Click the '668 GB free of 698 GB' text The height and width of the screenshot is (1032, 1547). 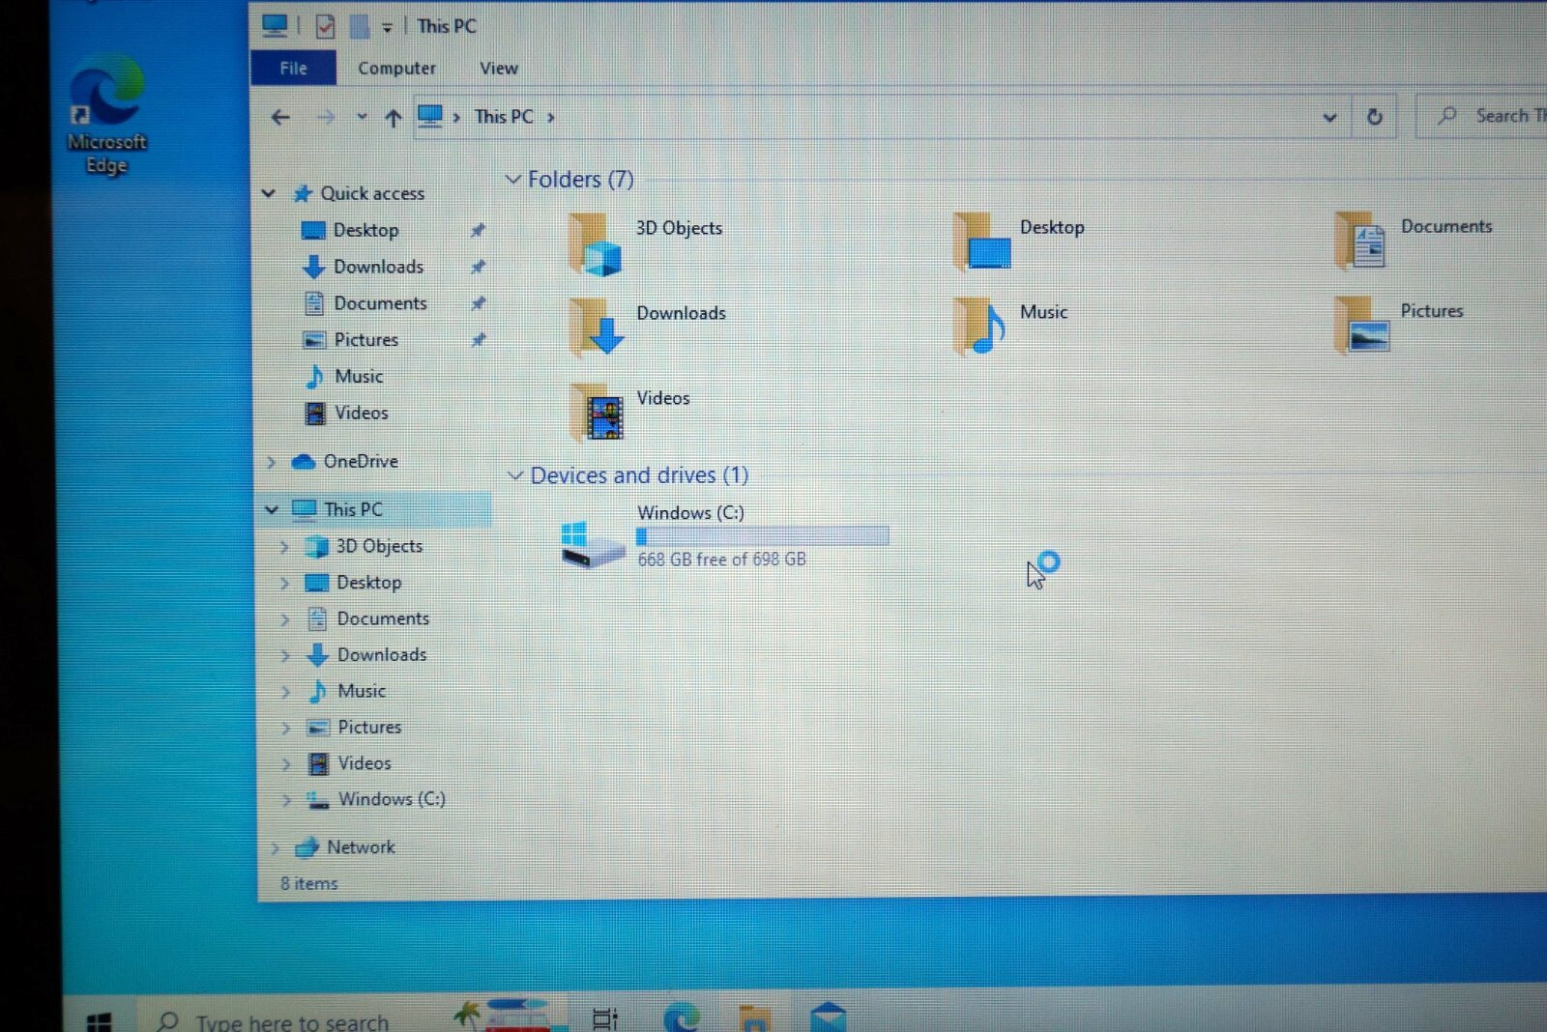pos(721,559)
